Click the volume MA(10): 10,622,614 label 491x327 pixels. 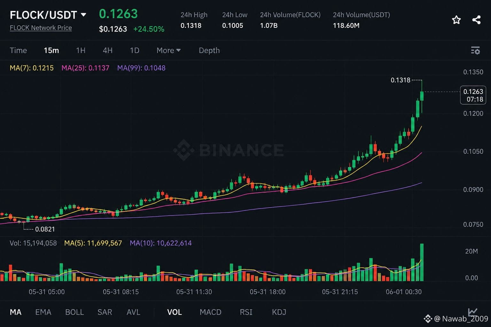click(161, 243)
